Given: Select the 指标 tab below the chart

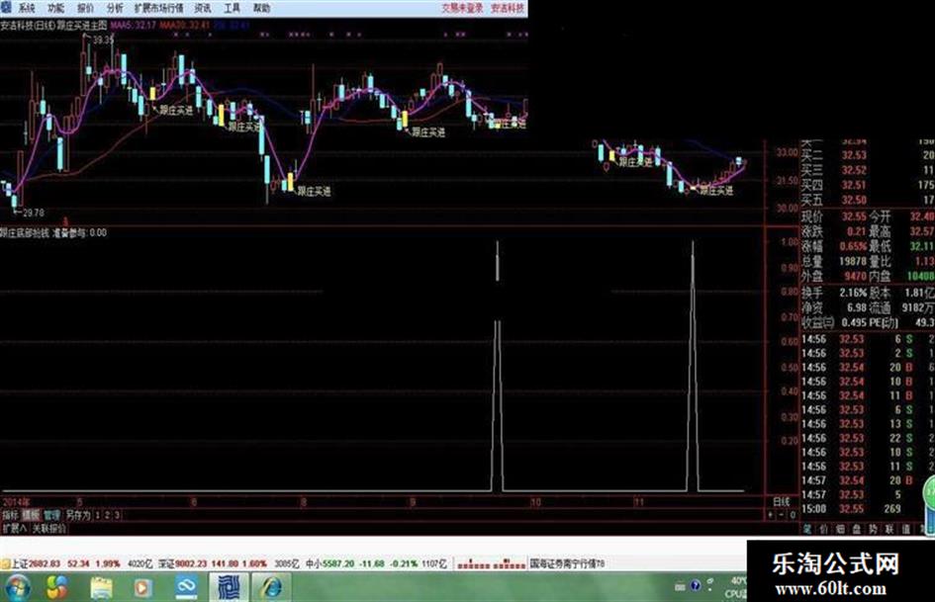Looking at the screenshot, I should coord(10,515).
